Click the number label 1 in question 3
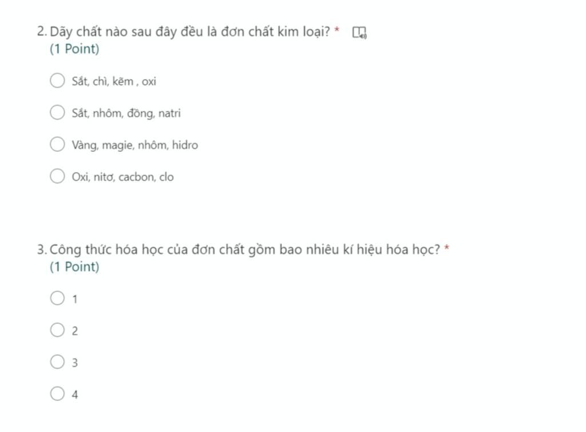The image size is (586, 432). [x=75, y=299]
